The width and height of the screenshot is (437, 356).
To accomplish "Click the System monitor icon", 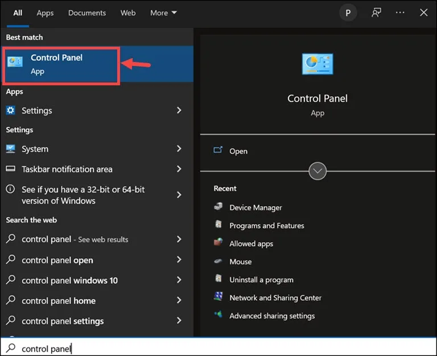I will [x=11, y=149].
